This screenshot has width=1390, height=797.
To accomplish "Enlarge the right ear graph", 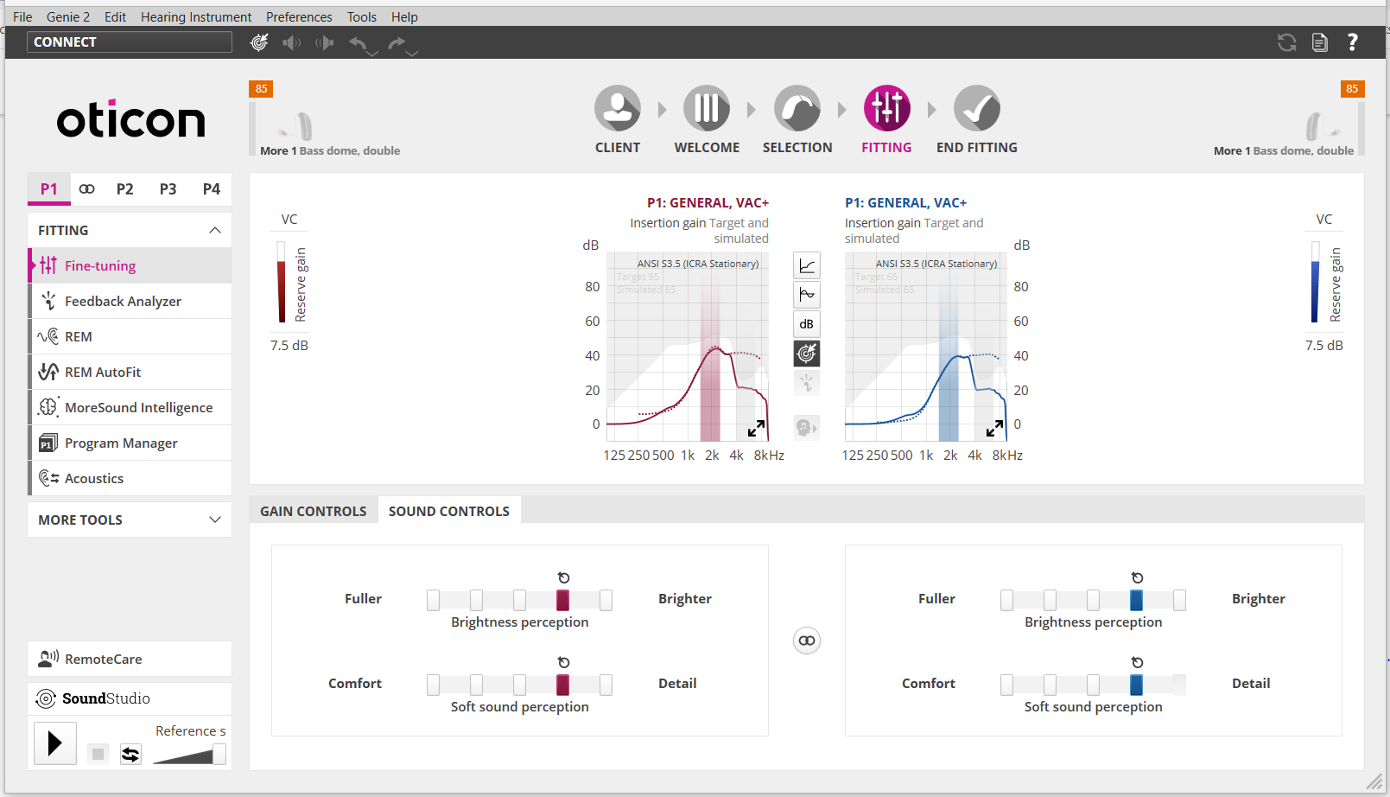I will tap(994, 428).
